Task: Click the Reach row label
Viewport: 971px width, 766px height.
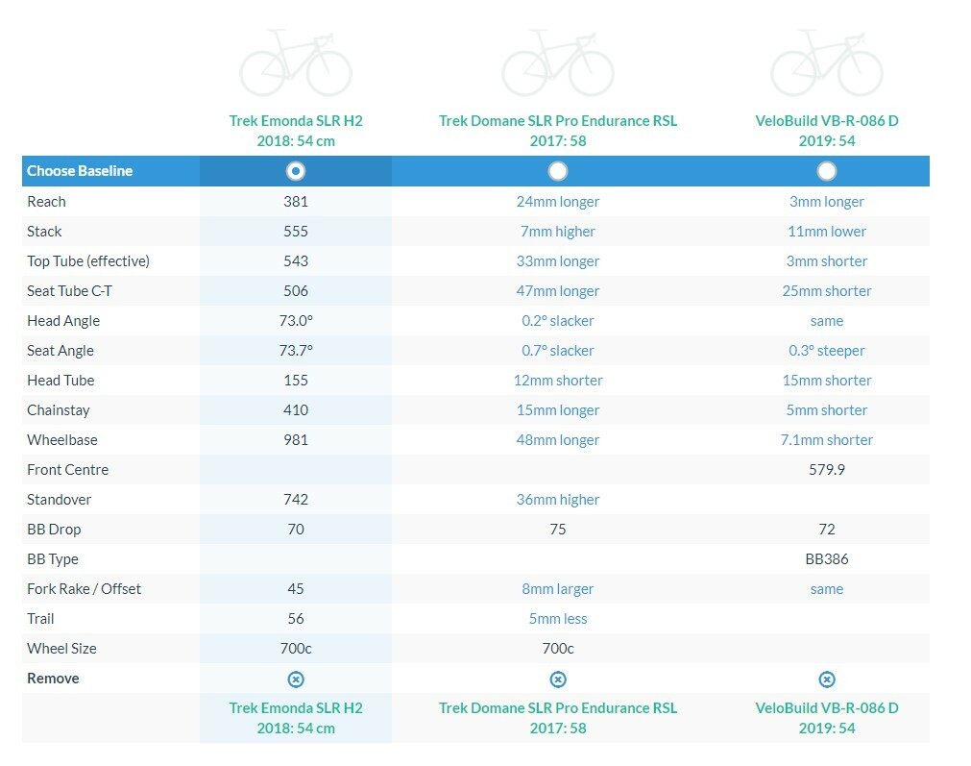Action: [47, 202]
